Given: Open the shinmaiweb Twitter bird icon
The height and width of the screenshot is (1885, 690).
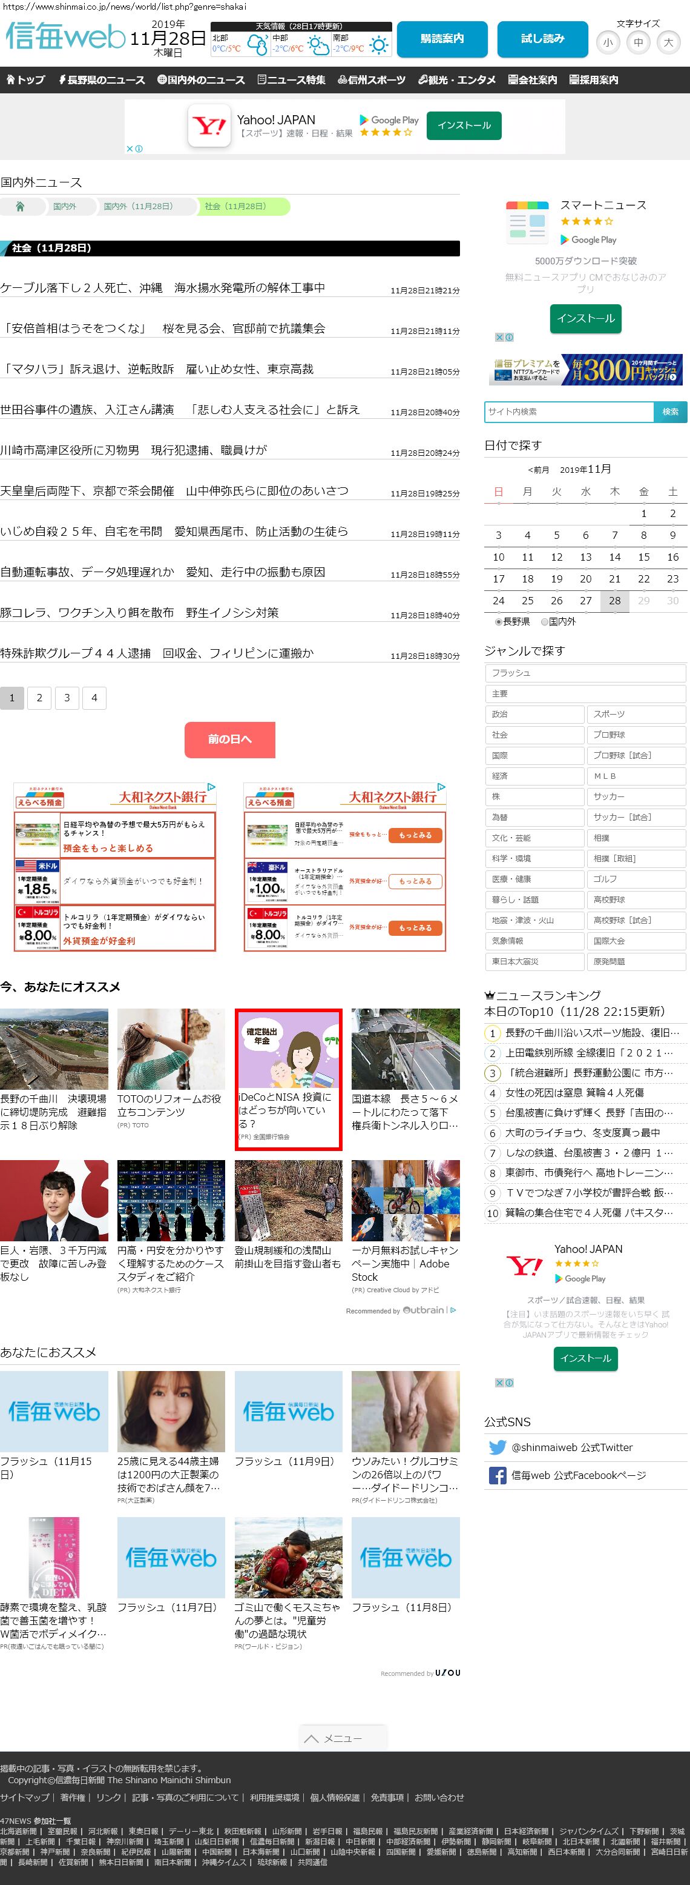Looking at the screenshot, I should (497, 1447).
